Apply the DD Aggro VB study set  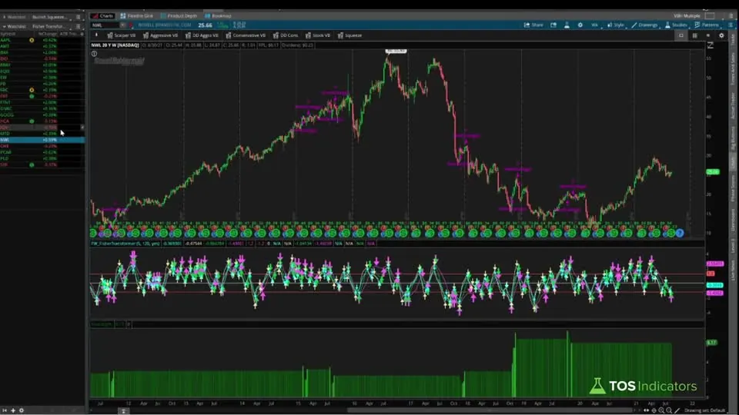click(202, 35)
